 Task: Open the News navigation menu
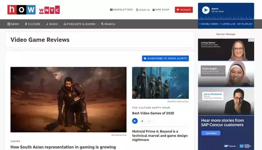(x=13, y=24)
